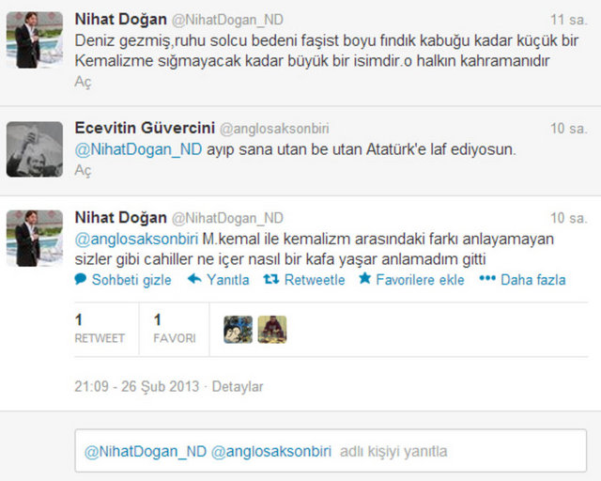The image size is (601, 481).
Task: Open the 1 Favori count
Action: pos(175,329)
